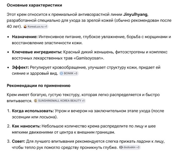Click the dodoskin source favicon
The height and width of the screenshot is (154, 189).
click(x=121, y=147)
